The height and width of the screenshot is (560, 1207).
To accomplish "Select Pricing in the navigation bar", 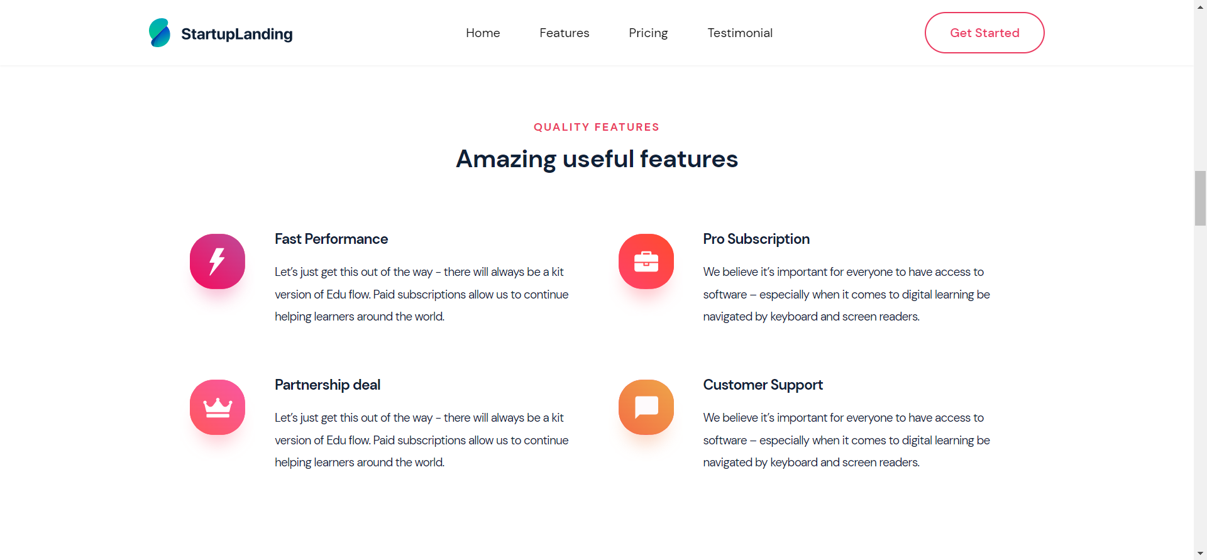I will [648, 33].
